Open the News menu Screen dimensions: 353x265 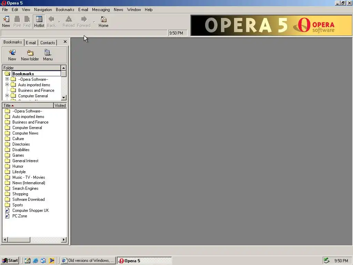tap(119, 9)
